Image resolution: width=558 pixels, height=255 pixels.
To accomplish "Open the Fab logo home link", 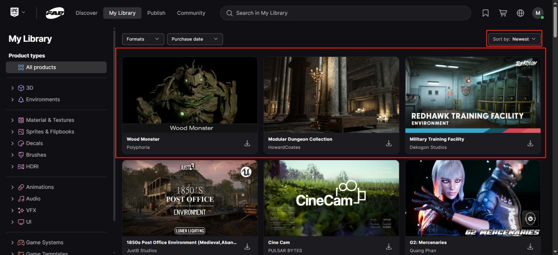I will (55, 13).
